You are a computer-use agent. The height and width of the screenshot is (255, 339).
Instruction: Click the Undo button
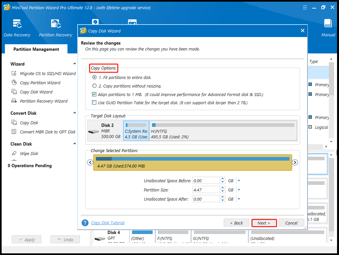[65, 239]
